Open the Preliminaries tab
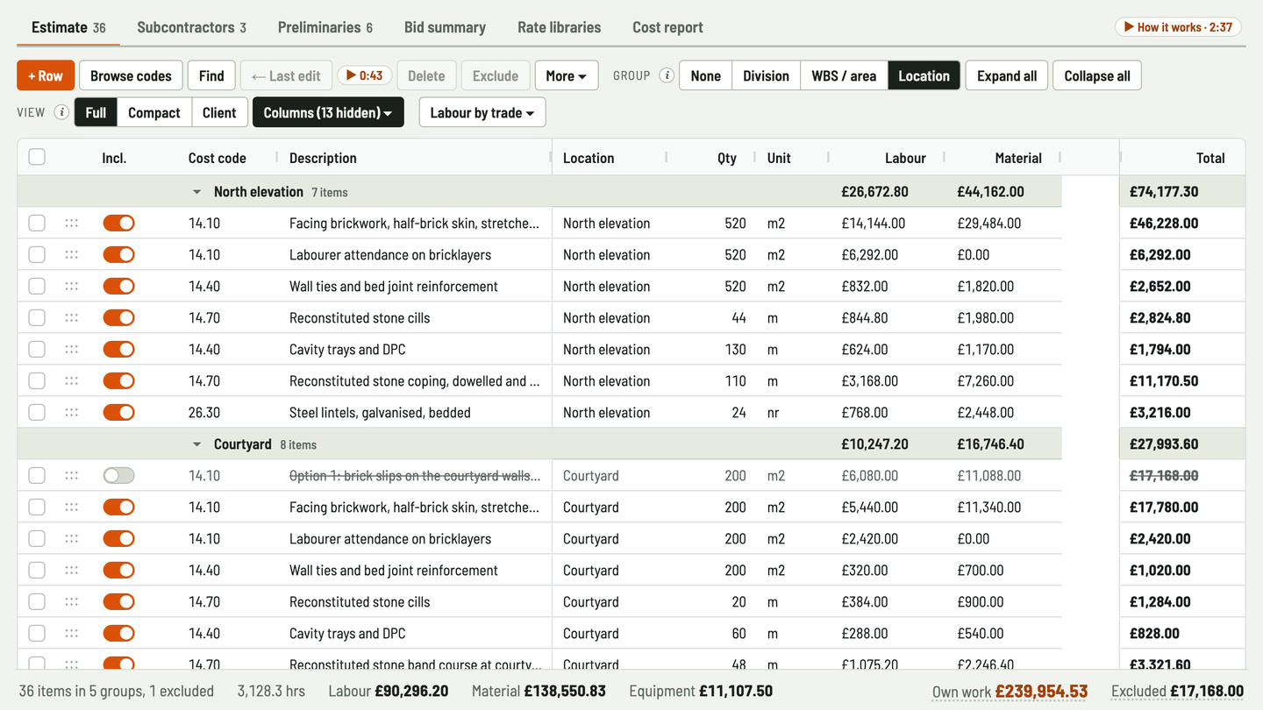 click(325, 27)
